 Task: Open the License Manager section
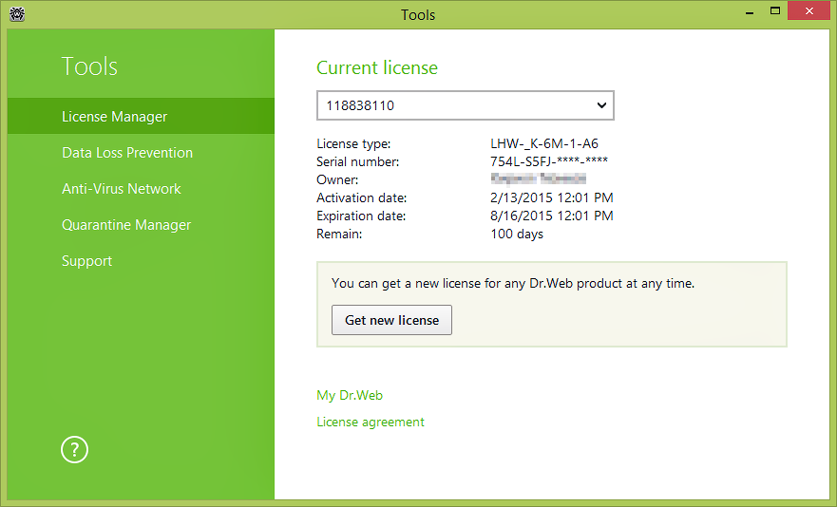(141, 116)
